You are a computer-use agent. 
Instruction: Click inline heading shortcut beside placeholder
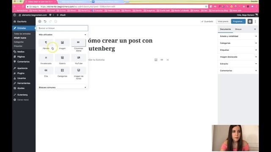coord(168,60)
